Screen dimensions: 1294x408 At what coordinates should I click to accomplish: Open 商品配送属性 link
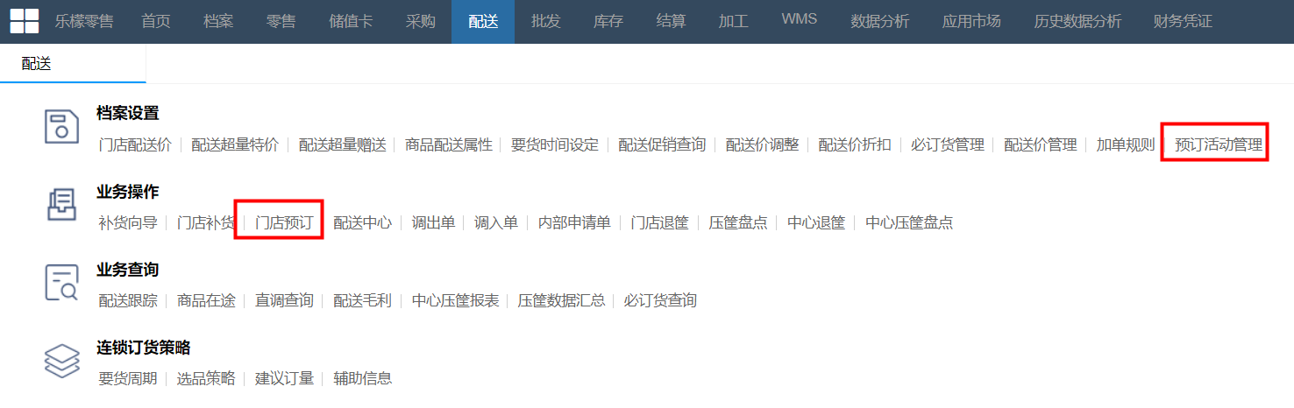(x=449, y=144)
